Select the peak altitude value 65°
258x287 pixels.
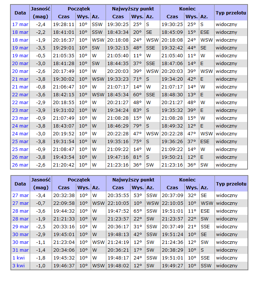tap(138, 211)
